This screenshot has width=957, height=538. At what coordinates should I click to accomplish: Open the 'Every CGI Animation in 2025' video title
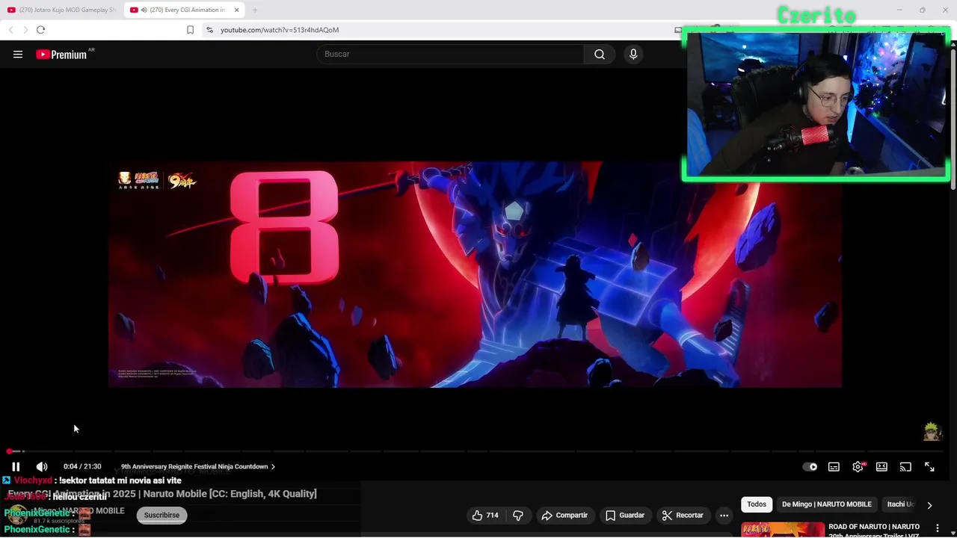tap(162, 494)
